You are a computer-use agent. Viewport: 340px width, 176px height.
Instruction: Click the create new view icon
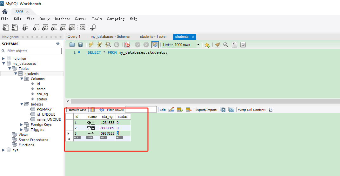click(x=54, y=27)
